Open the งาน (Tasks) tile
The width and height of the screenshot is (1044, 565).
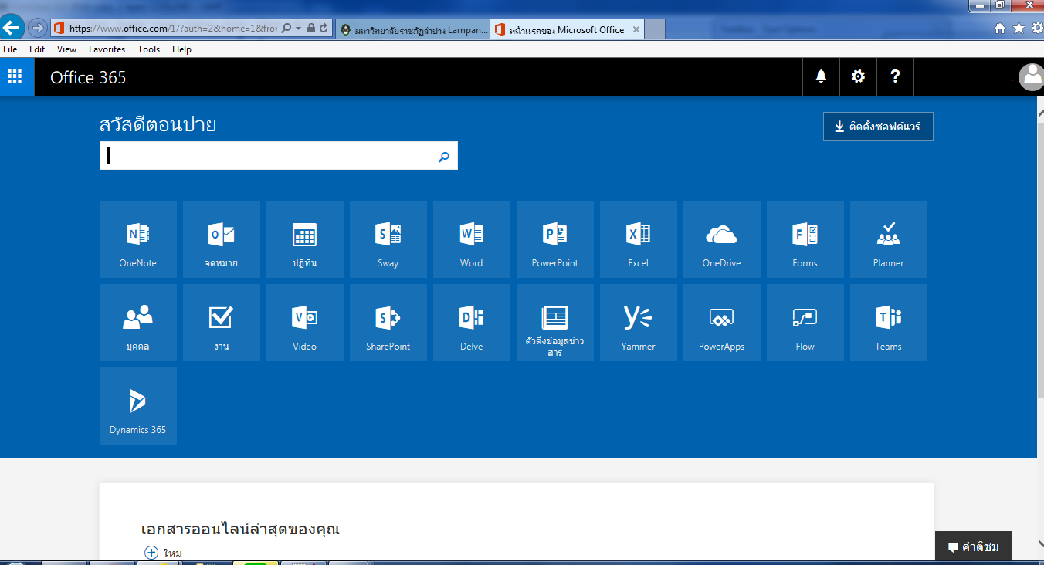coord(222,323)
